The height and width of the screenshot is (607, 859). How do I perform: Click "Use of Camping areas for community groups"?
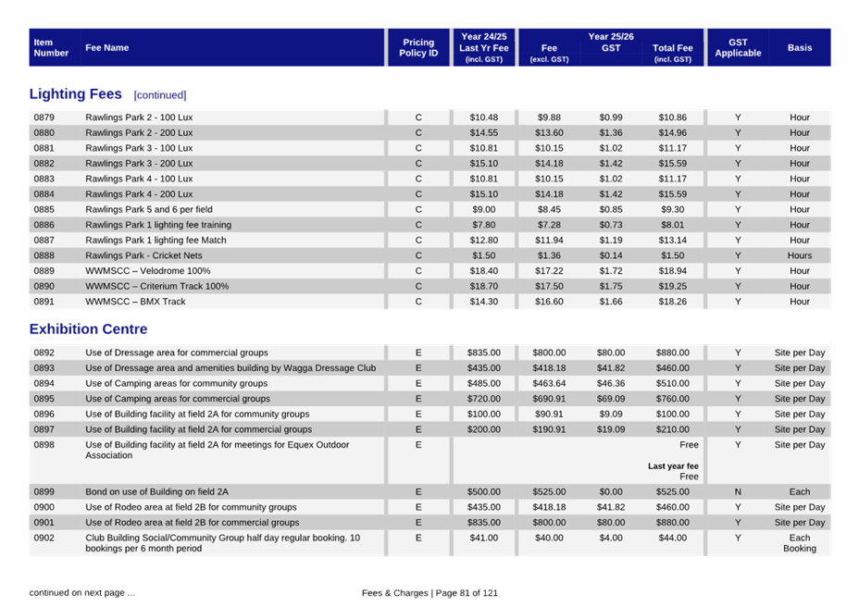coord(177,383)
